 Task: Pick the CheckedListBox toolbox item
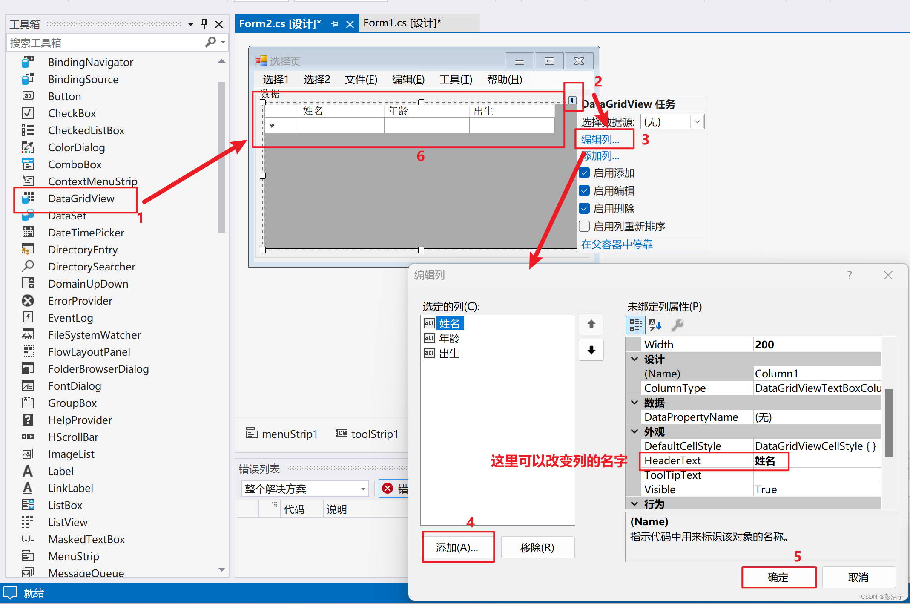(86, 130)
